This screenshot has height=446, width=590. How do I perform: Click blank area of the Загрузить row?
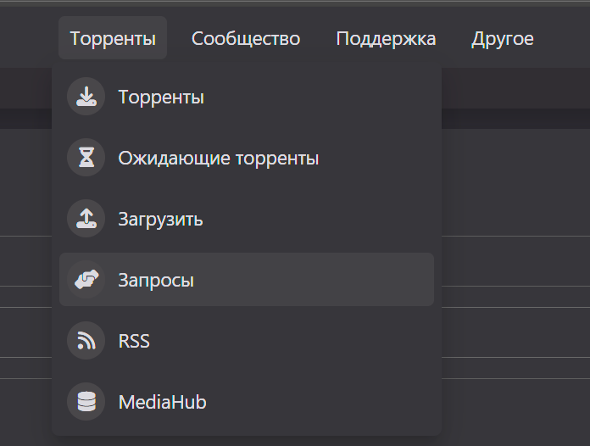339,219
